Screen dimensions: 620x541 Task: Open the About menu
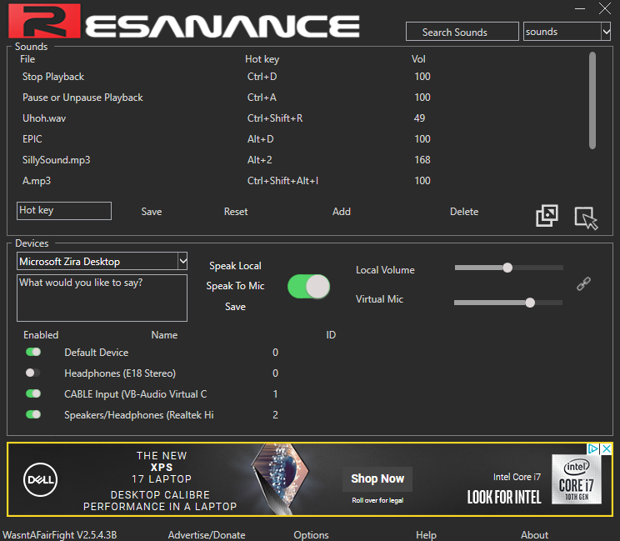[535, 534]
